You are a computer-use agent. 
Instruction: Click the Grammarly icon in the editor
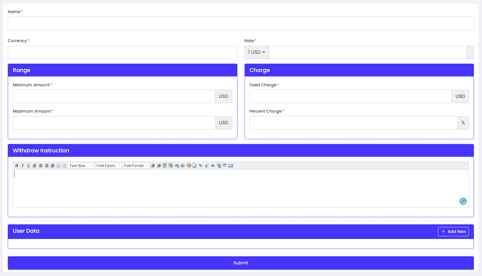pos(463,201)
